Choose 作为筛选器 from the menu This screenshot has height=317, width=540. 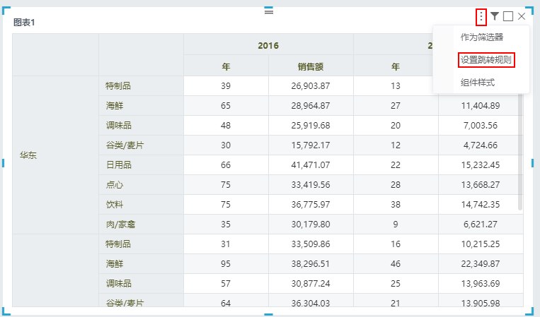tap(482, 37)
